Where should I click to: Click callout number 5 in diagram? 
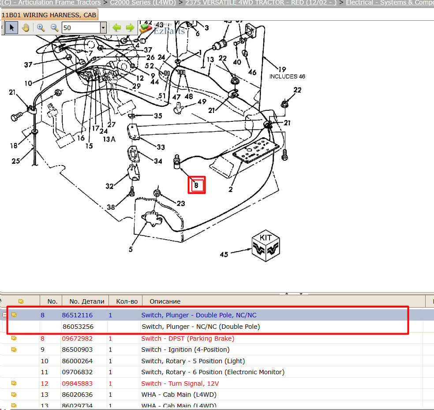point(131,249)
